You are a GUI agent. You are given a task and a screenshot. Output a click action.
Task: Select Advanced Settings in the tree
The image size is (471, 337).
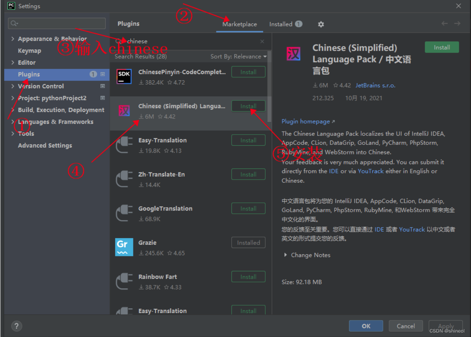tap(45, 145)
